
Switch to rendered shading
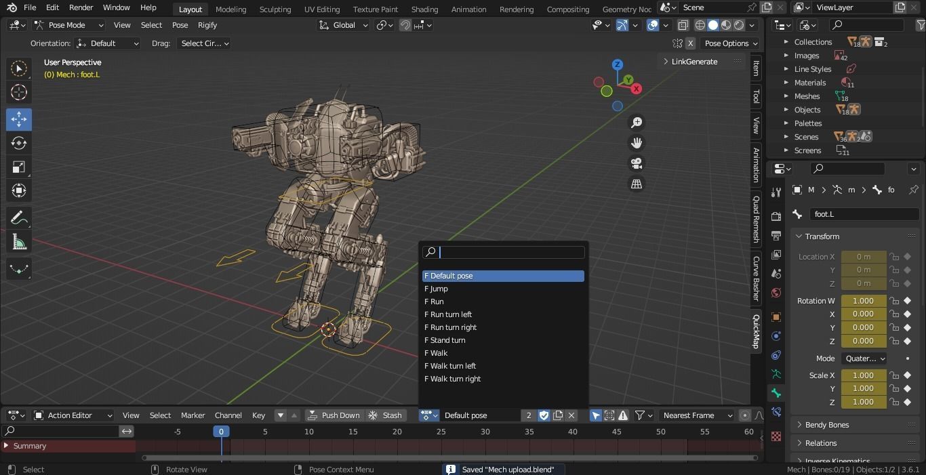(739, 25)
